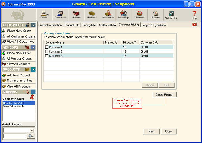Click the View All Customers icon
Image resolution: width=202 pixels, height=143 pixels.
(4, 42)
